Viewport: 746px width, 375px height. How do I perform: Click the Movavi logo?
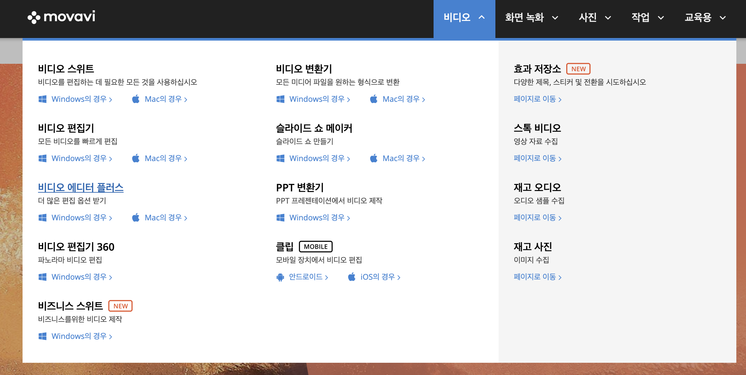click(61, 17)
